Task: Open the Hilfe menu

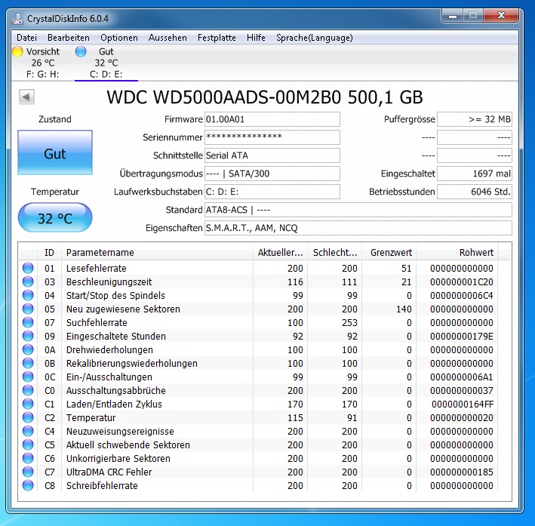Action: (x=256, y=38)
